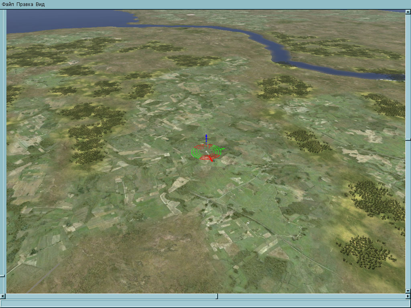411x308 pixels.
Task: Select the red-green circular target marker
Action: pos(206,152)
